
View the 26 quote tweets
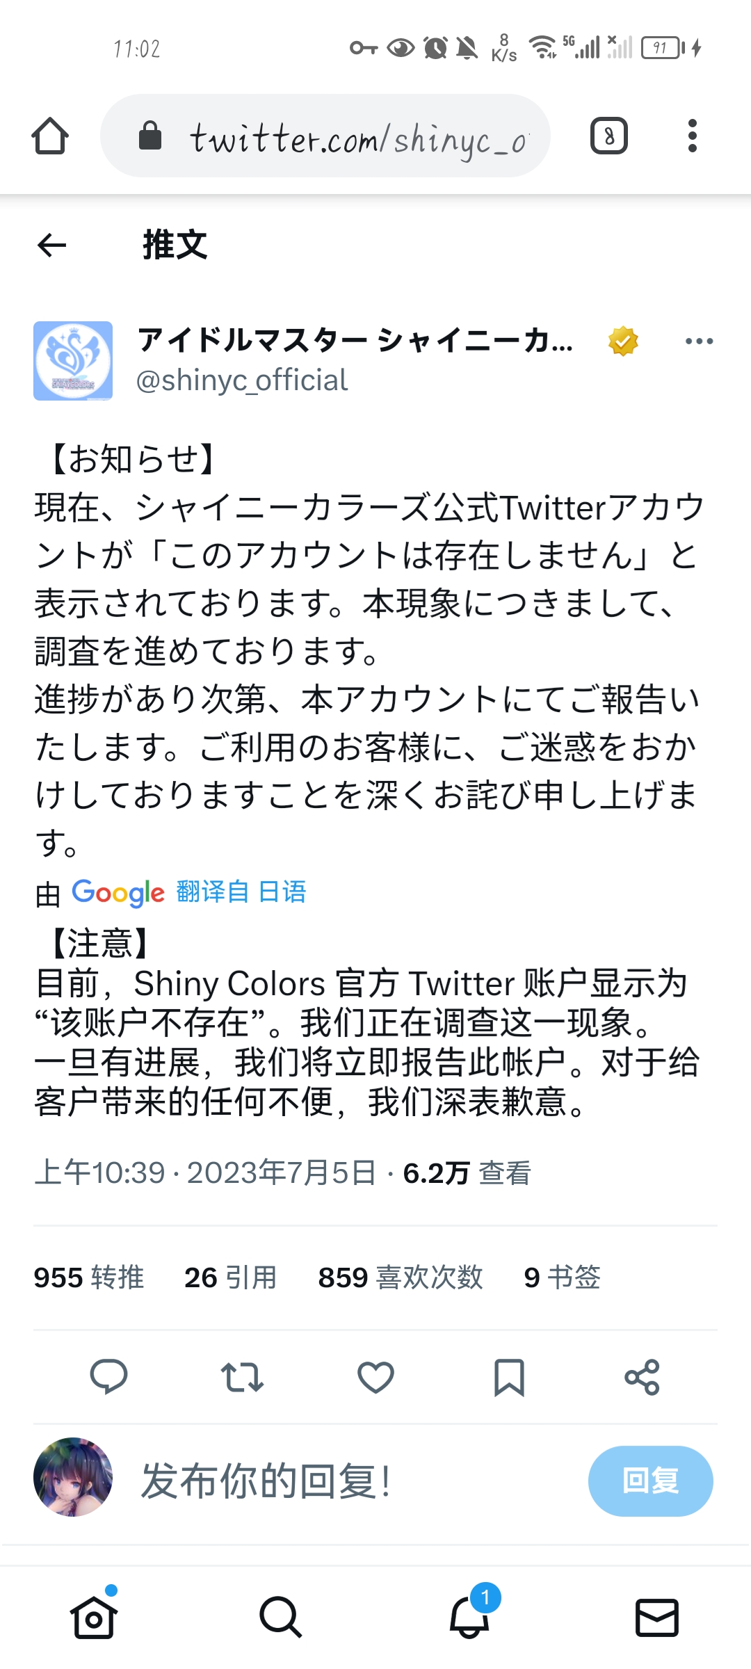[230, 1277]
